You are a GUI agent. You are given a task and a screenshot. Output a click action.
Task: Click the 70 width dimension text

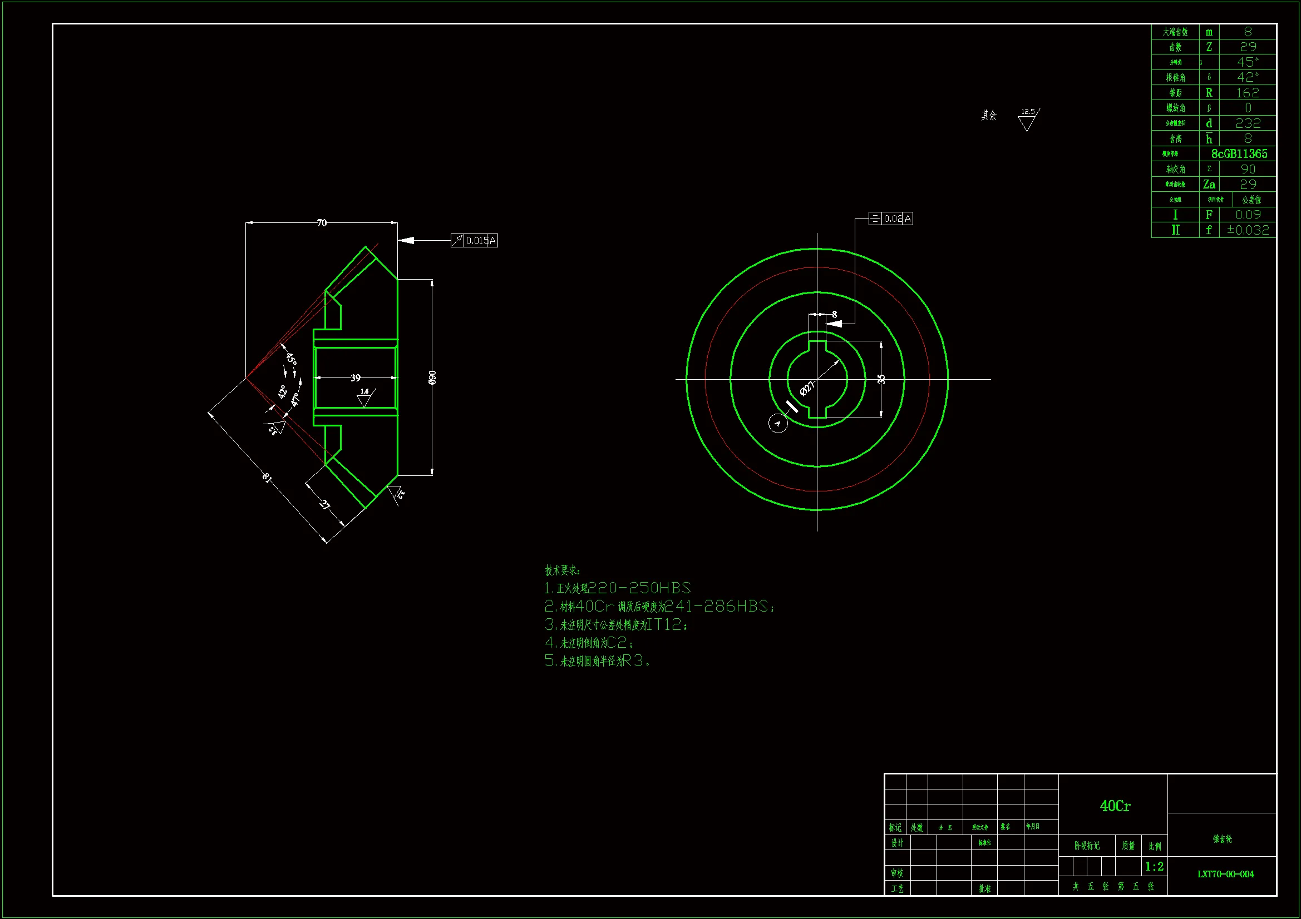click(322, 223)
